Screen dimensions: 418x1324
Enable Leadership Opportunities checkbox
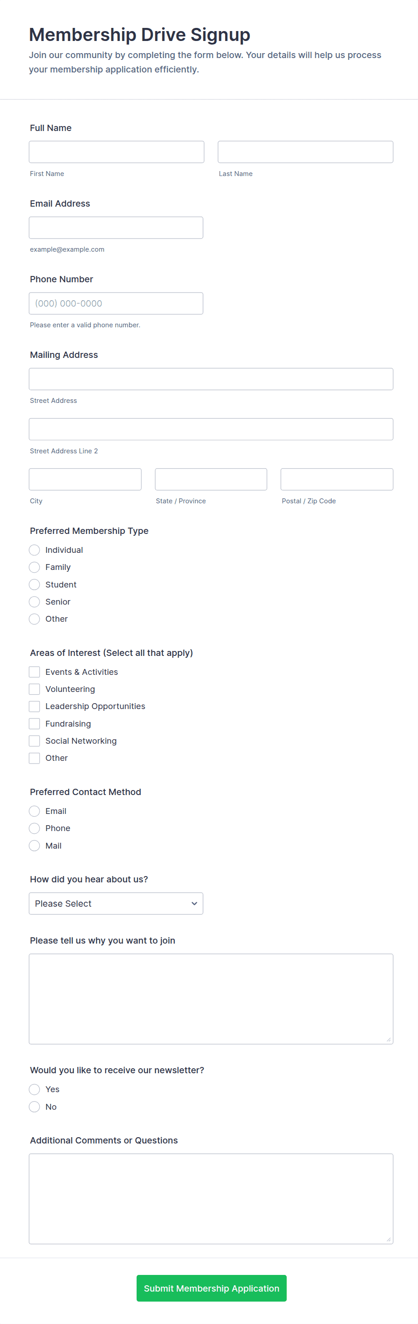coord(34,706)
